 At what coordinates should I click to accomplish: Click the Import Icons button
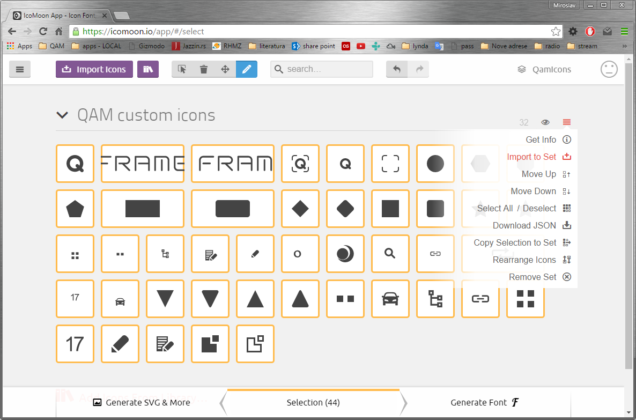94,69
